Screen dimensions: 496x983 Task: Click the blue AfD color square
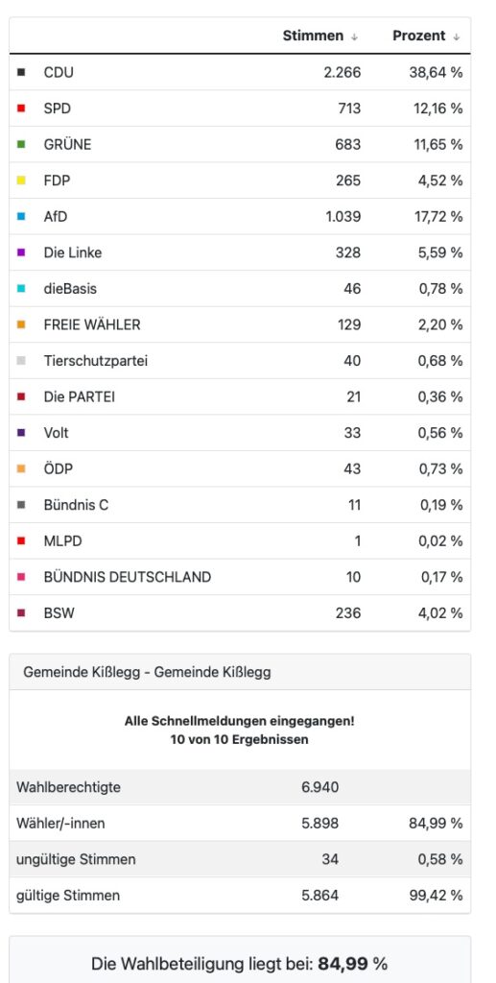(x=21, y=217)
